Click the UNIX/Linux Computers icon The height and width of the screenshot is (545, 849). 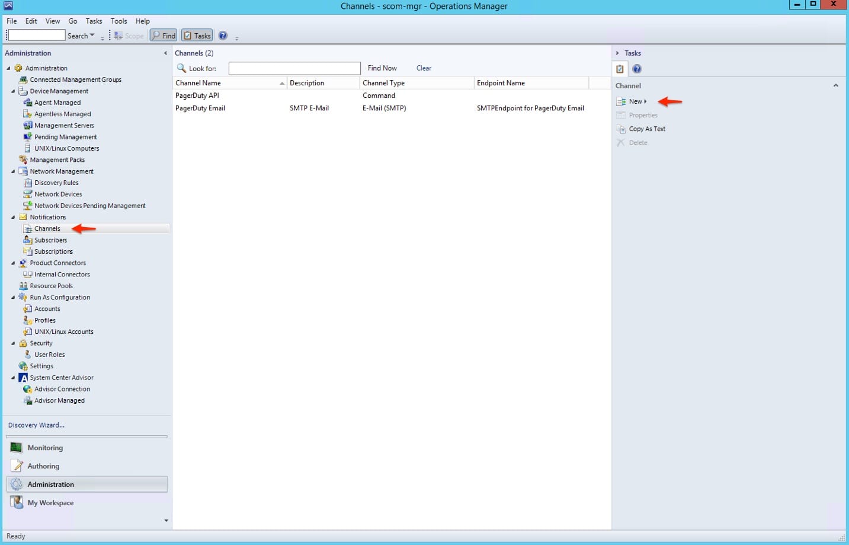(27, 148)
